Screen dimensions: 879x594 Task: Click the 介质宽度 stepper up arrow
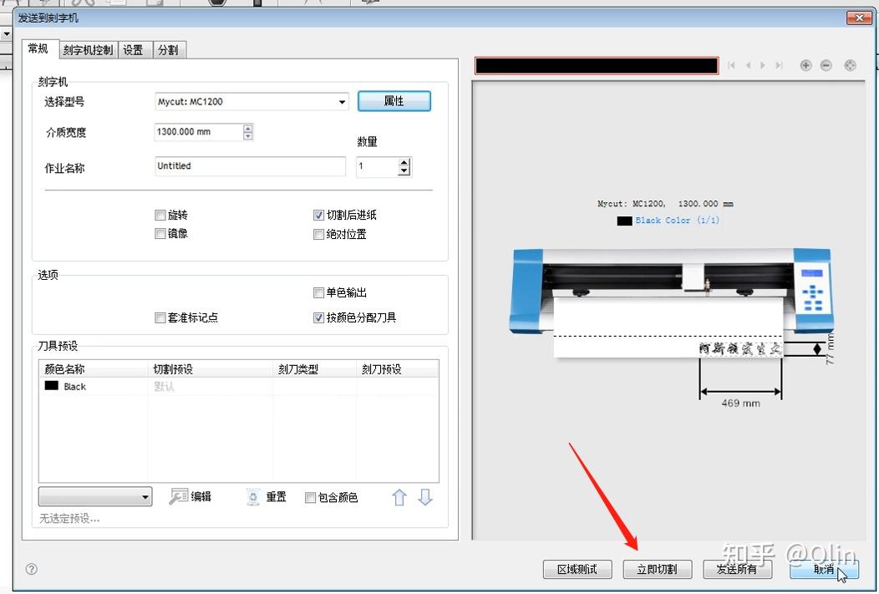[246, 128]
